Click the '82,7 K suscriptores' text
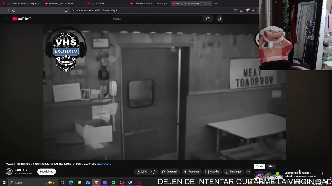Image resolution: width=332 pixels, height=186 pixels. (x=24, y=174)
